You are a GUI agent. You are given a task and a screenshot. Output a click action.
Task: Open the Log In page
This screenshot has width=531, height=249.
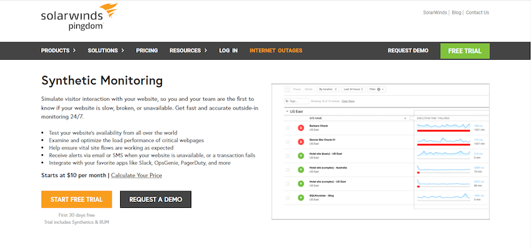[x=228, y=50]
